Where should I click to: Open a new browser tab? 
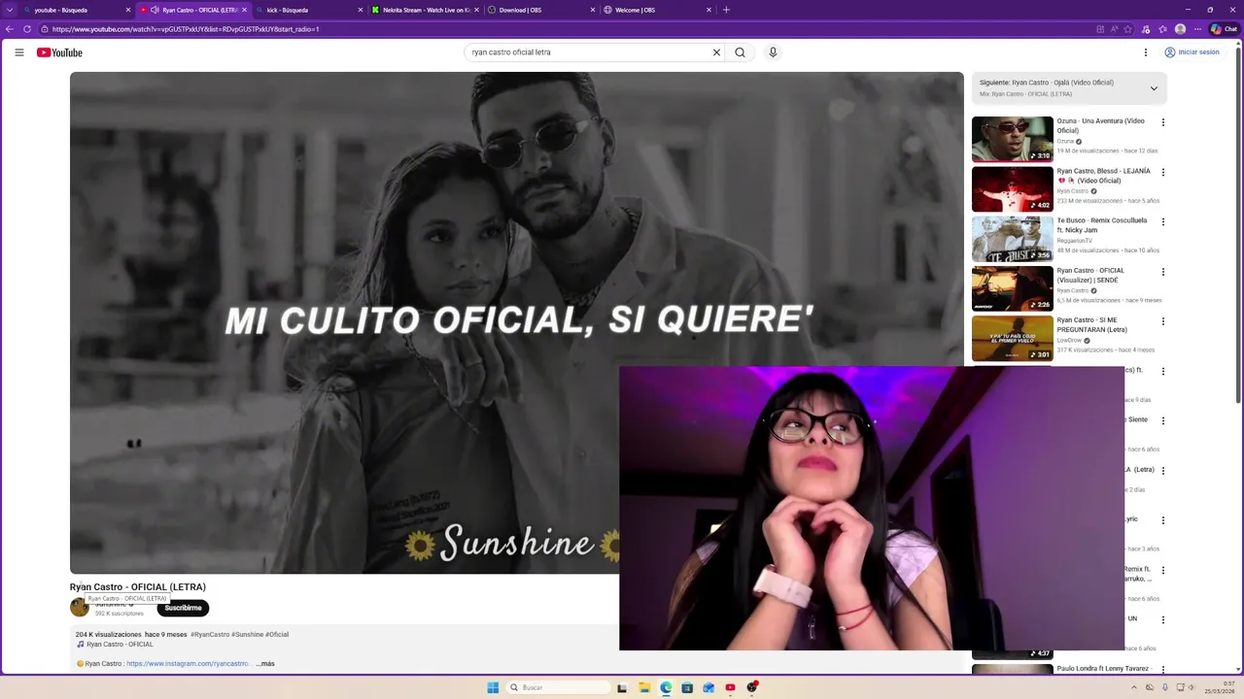[726, 10]
